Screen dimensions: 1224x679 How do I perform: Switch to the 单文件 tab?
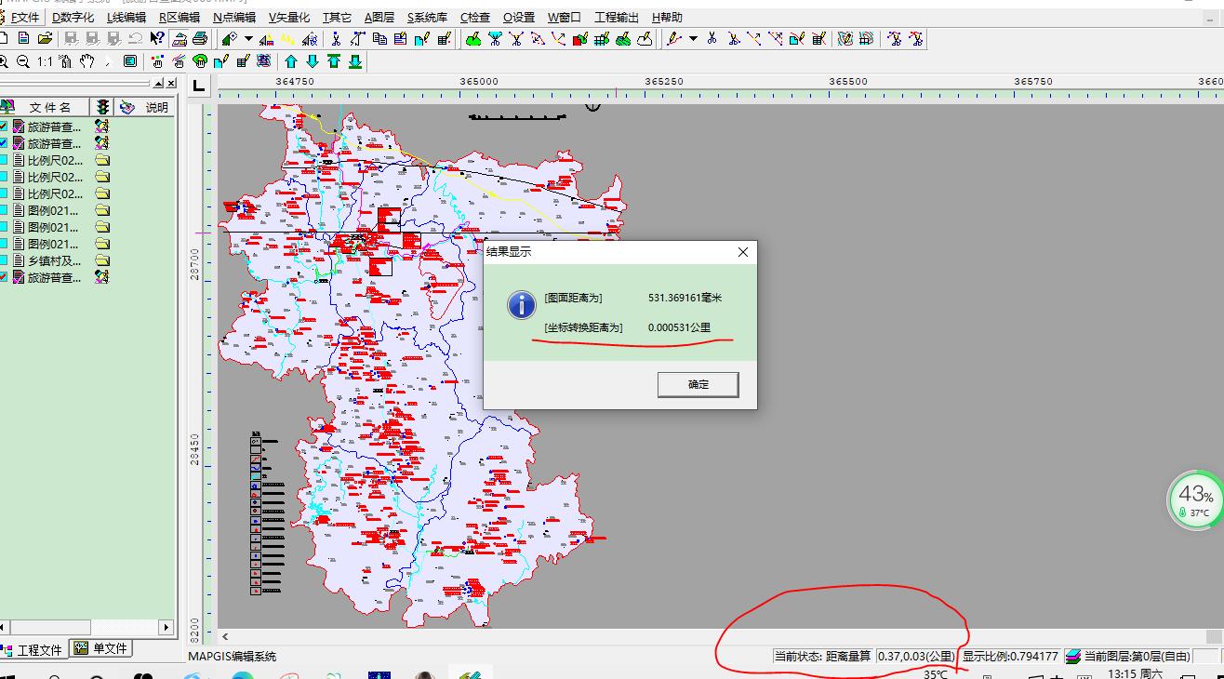point(101,648)
